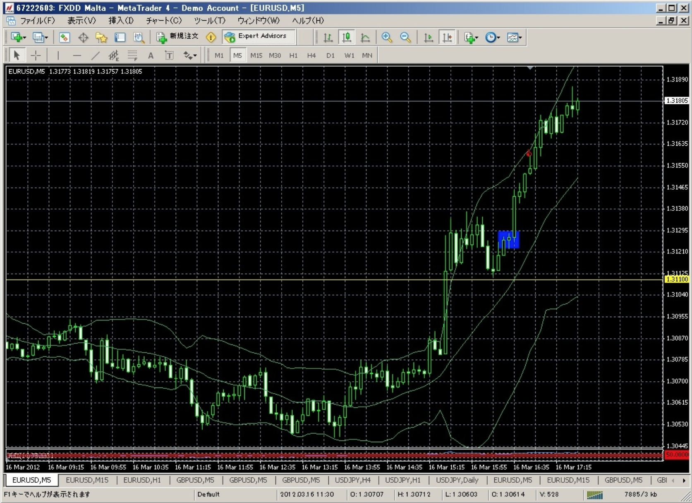Select the crosshair cursor tool
Screen dimensions: 692x503
pos(36,55)
